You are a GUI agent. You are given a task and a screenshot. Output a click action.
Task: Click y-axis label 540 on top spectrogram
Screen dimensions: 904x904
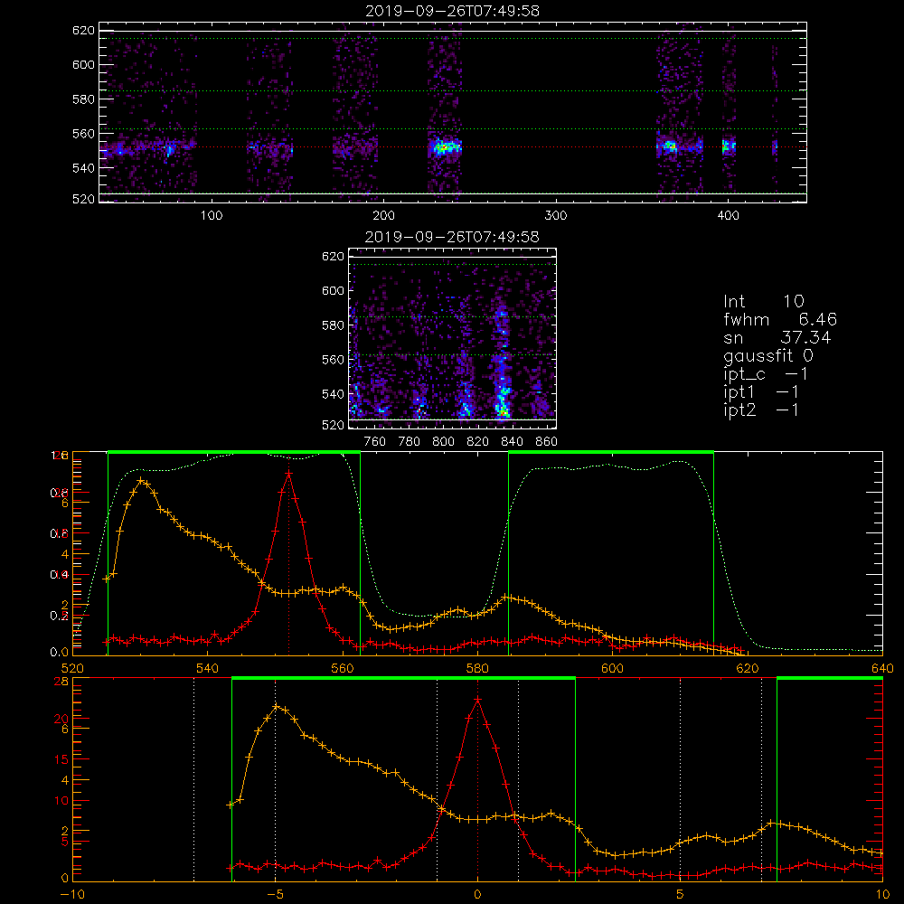[83, 168]
